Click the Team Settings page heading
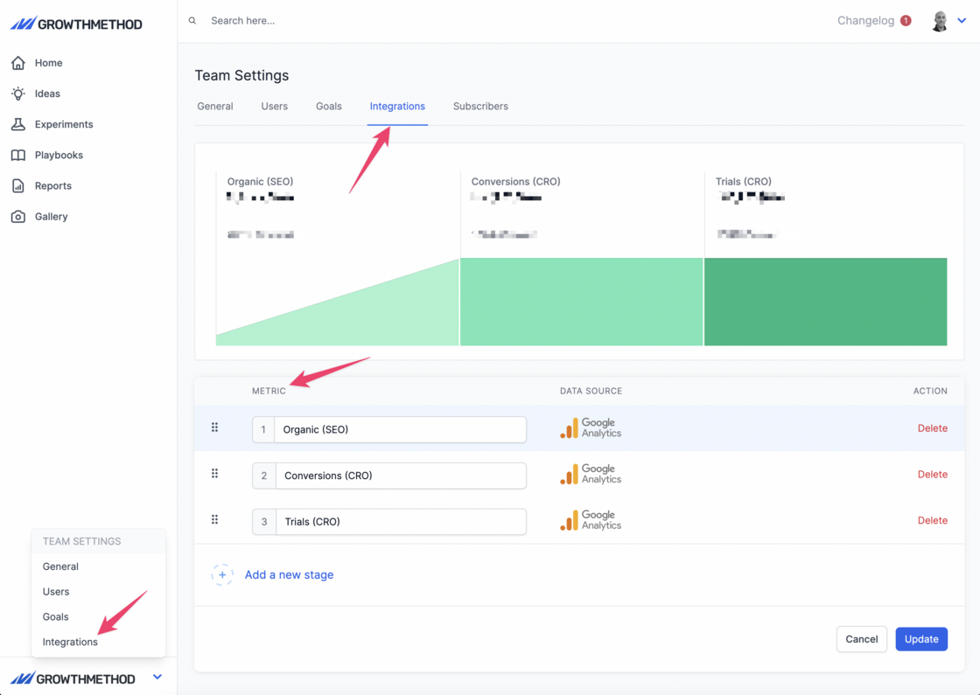This screenshot has width=980, height=695. [x=241, y=75]
